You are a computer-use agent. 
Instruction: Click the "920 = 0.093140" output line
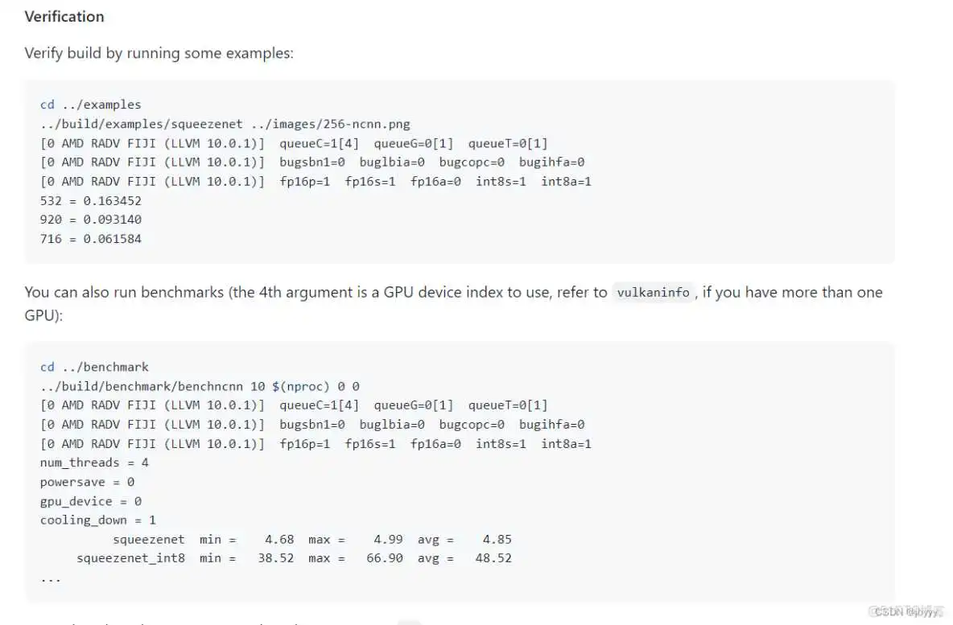click(90, 220)
